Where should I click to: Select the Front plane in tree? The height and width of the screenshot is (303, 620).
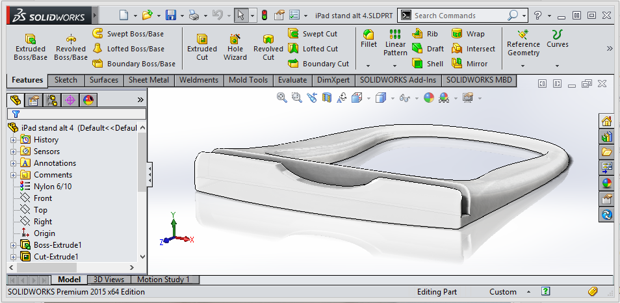[x=43, y=198]
